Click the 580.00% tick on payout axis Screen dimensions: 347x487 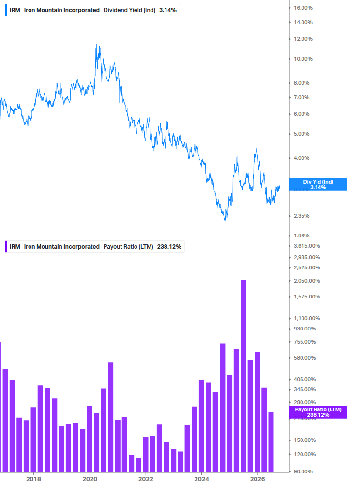(x=304, y=358)
